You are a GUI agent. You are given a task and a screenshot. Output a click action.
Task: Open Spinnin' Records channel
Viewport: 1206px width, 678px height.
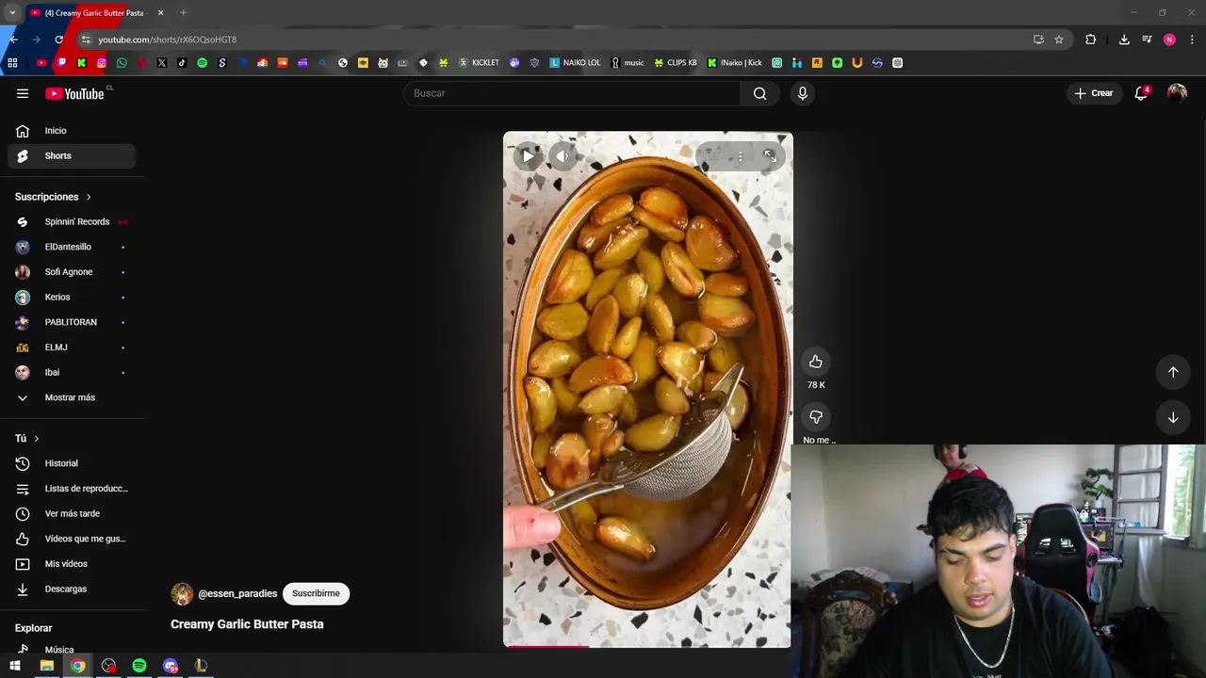tap(72, 222)
